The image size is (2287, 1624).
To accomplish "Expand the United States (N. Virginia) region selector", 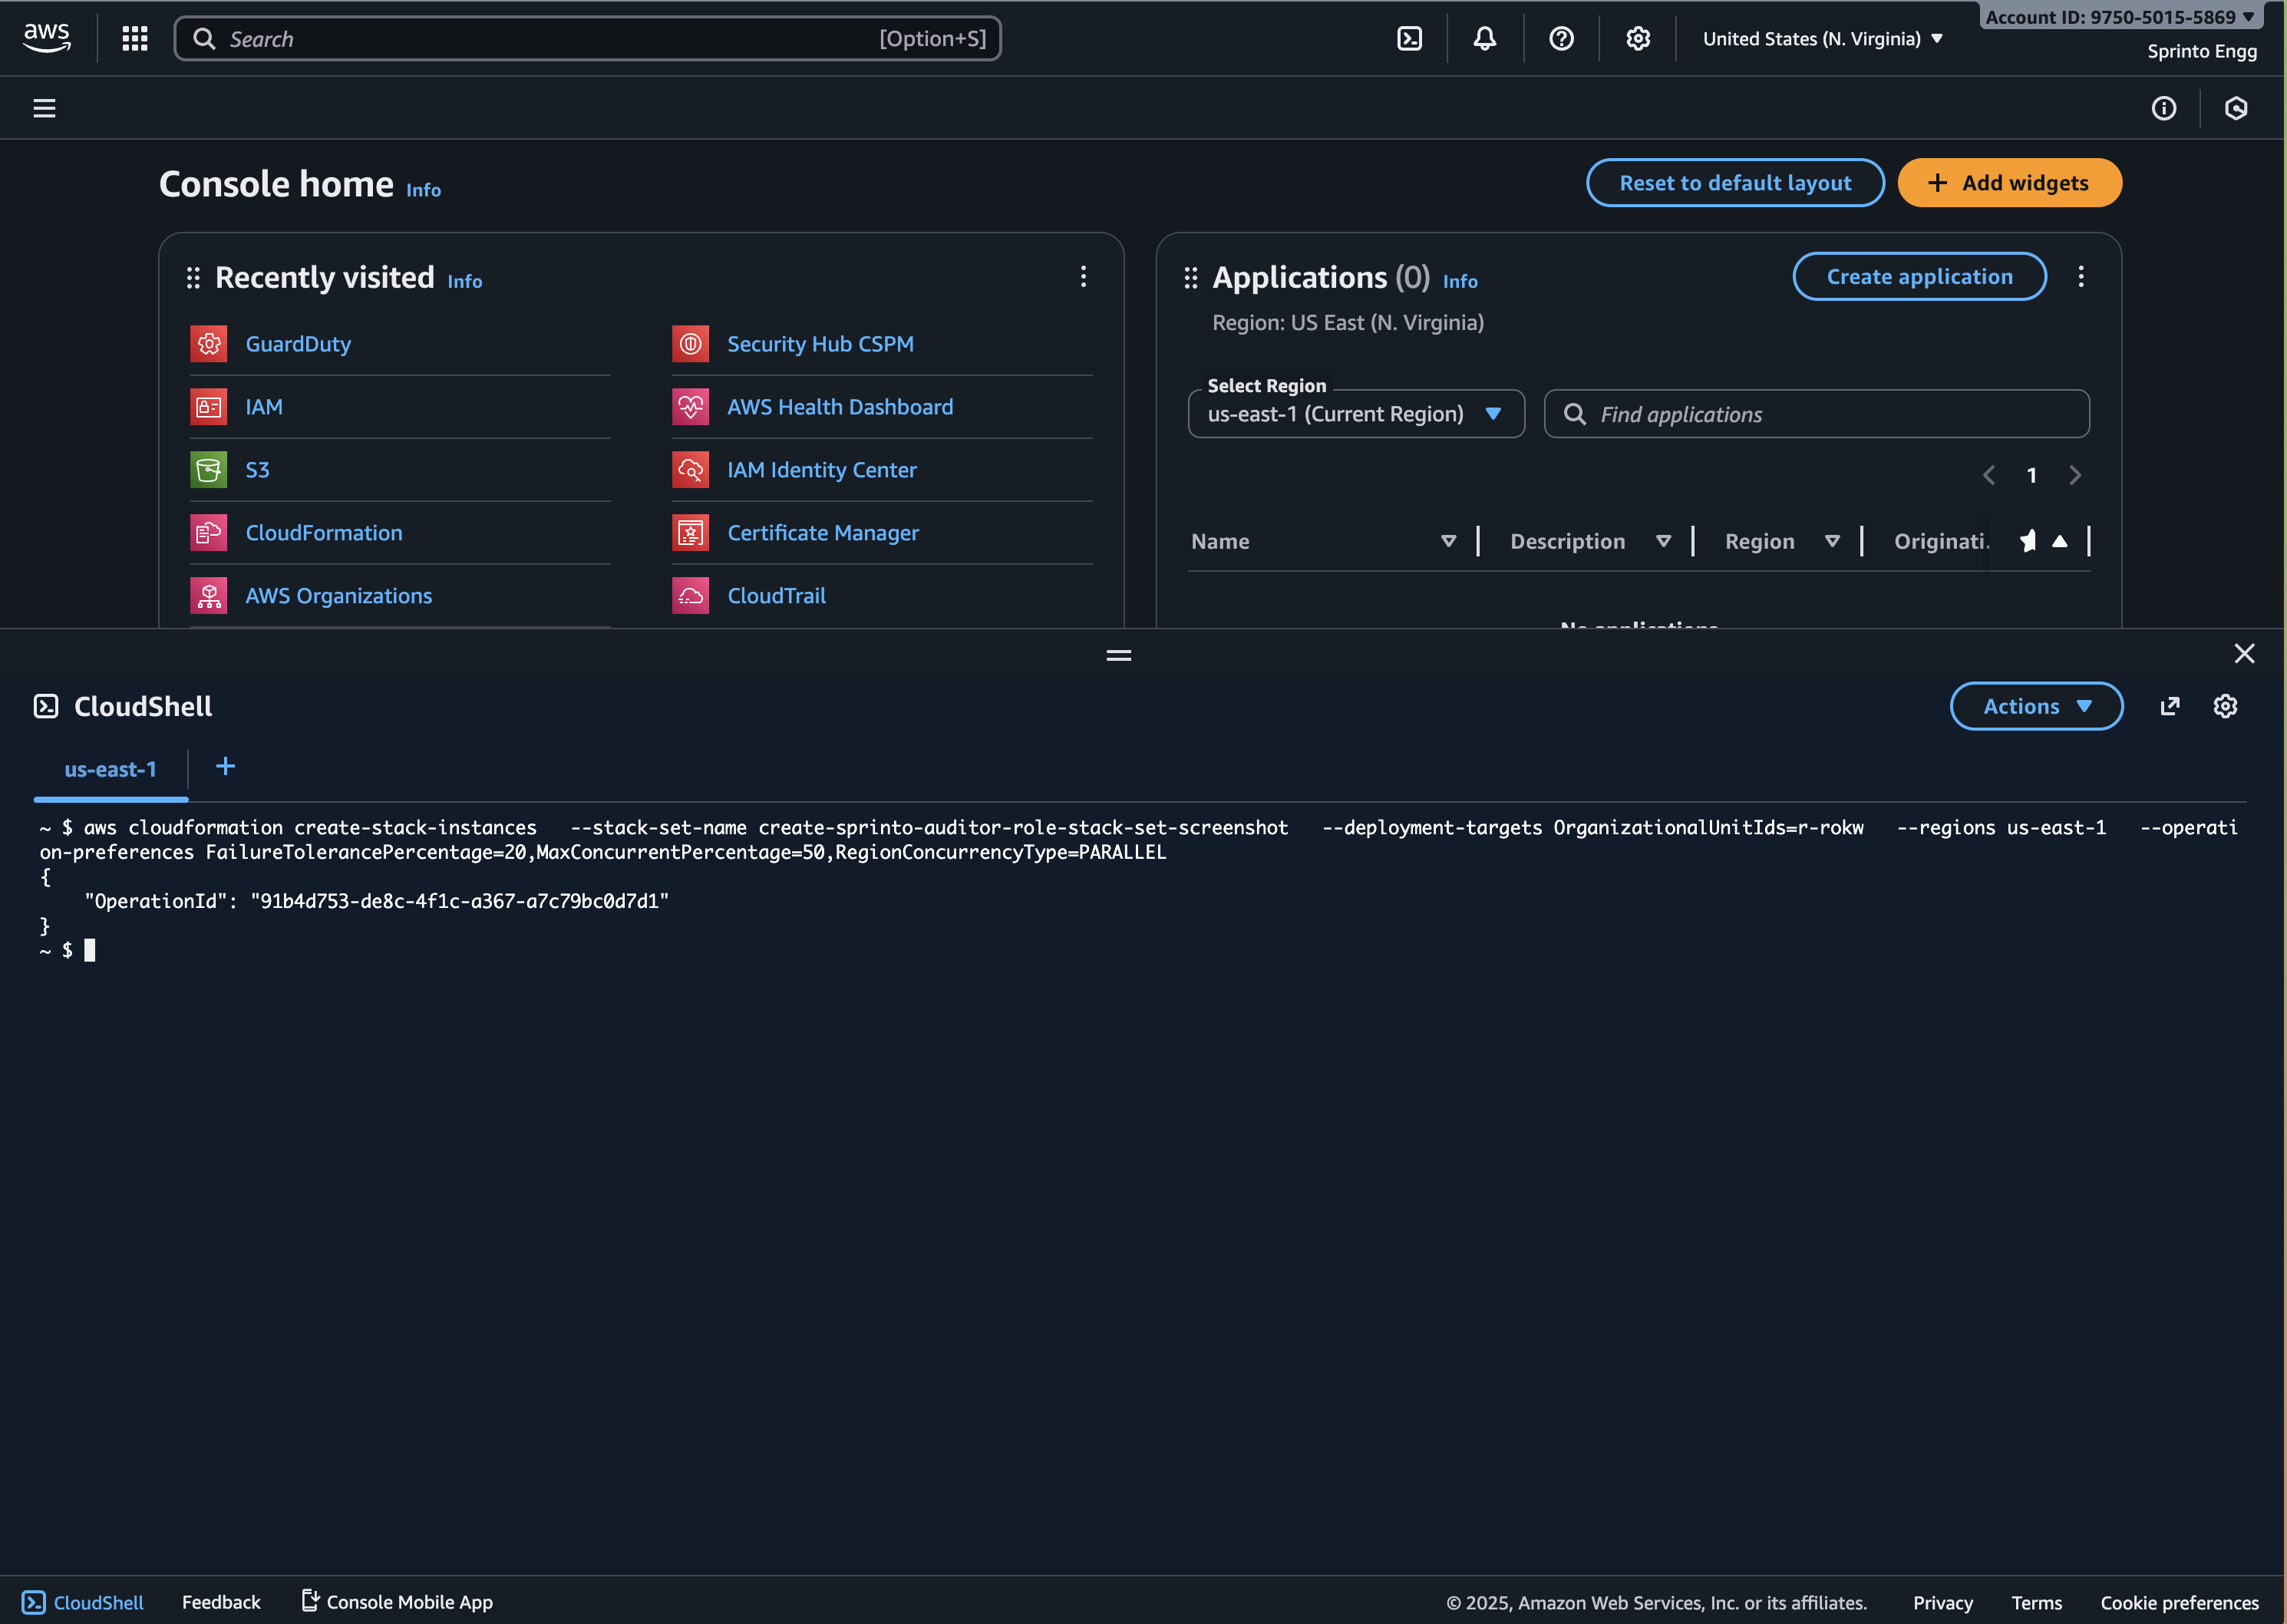I will (x=1822, y=39).
